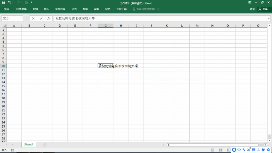Confirm the entry with the checkmark button
The height and width of the screenshot is (153, 272).
point(41,19)
